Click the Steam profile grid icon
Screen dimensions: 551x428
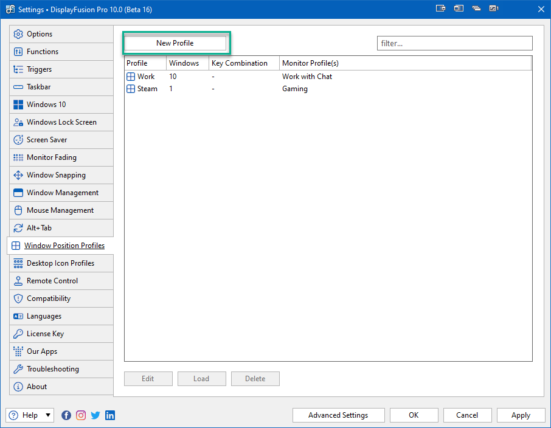(x=131, y=89)
